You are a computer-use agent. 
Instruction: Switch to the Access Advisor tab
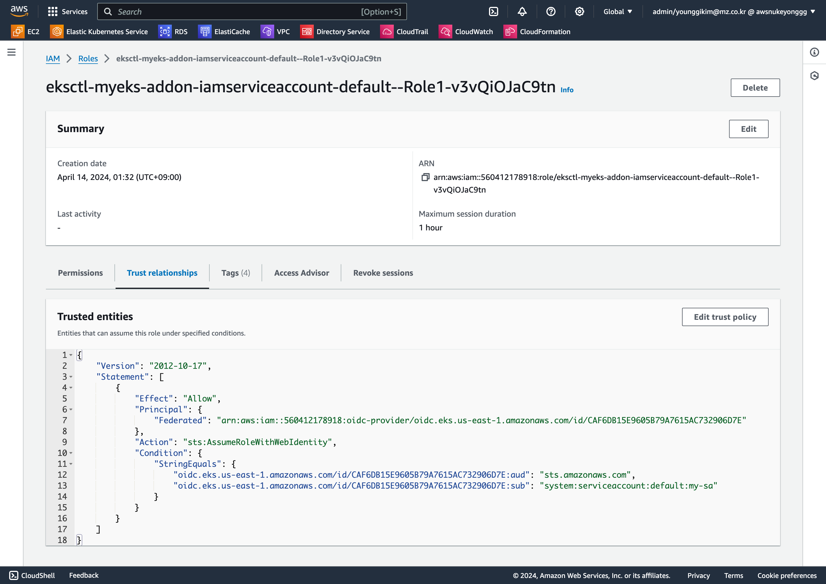(x=302, y=273)
